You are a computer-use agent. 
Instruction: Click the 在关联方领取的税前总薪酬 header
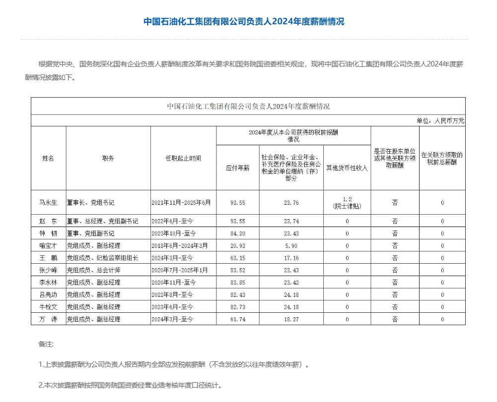(x=442, y=158)
